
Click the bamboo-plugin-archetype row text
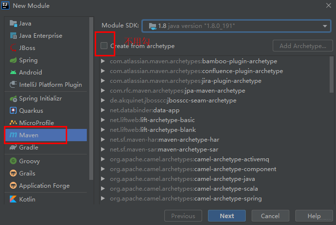point(193,61)
